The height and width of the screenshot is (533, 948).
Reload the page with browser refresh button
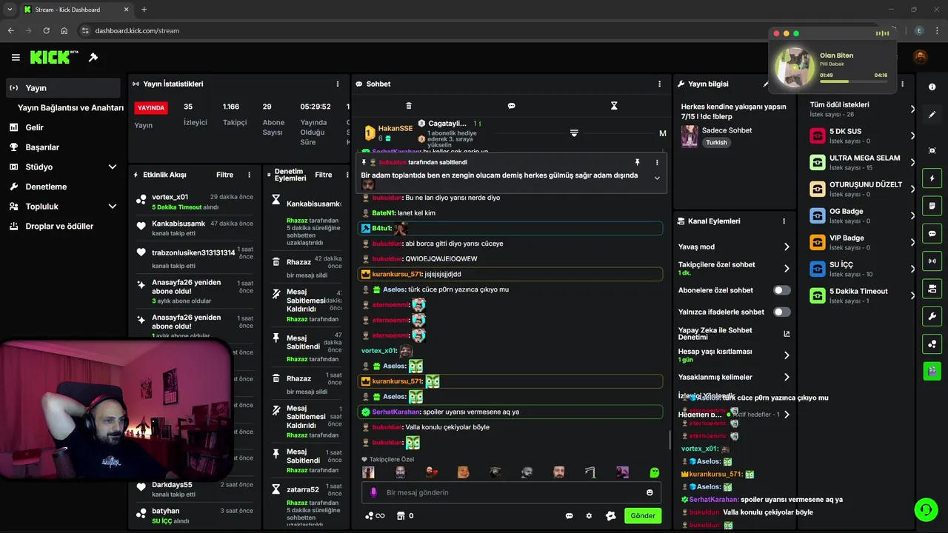click(46, 30)
